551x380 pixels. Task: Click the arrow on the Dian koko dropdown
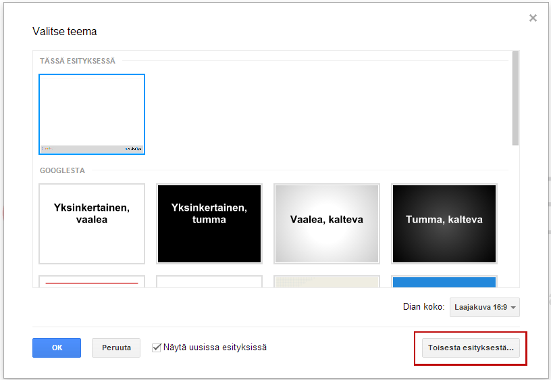pyautogui.click(x=514, y=308)
